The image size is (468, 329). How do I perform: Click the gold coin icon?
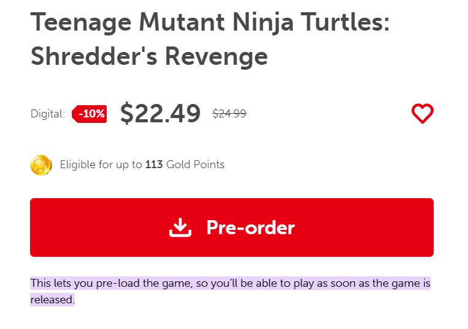pos(41,165)
